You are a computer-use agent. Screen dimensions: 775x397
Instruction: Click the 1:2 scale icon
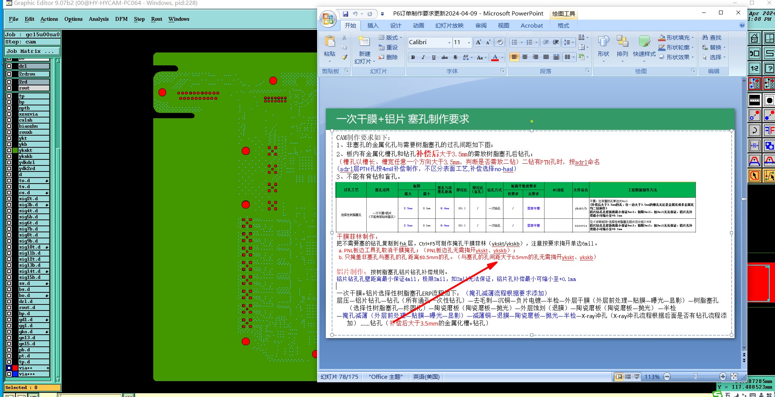tap(754, 68)
